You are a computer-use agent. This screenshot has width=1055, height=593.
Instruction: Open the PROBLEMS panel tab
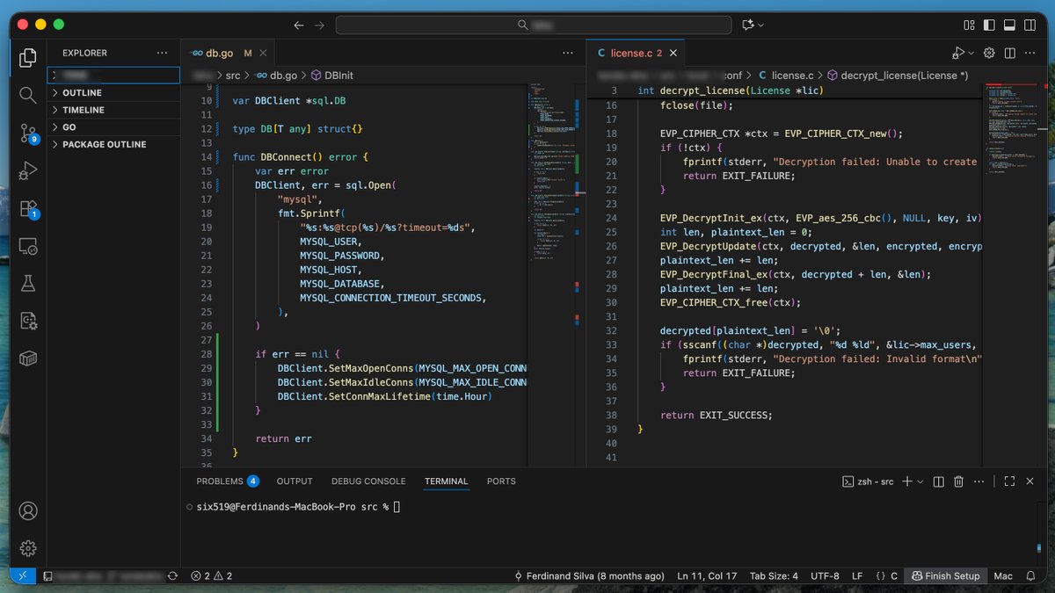pos(227,481)
